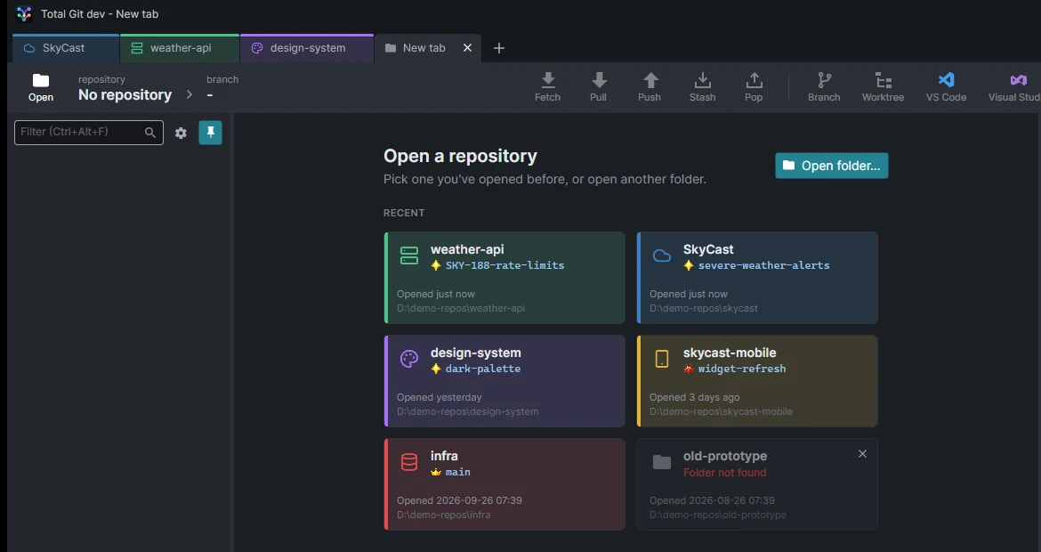This screenshot has width=1041, height=552.
Task: Click branch name dark-palette
Action: 482,368
